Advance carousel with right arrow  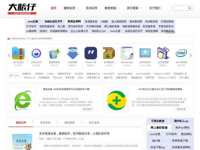[x=191, y=55]
